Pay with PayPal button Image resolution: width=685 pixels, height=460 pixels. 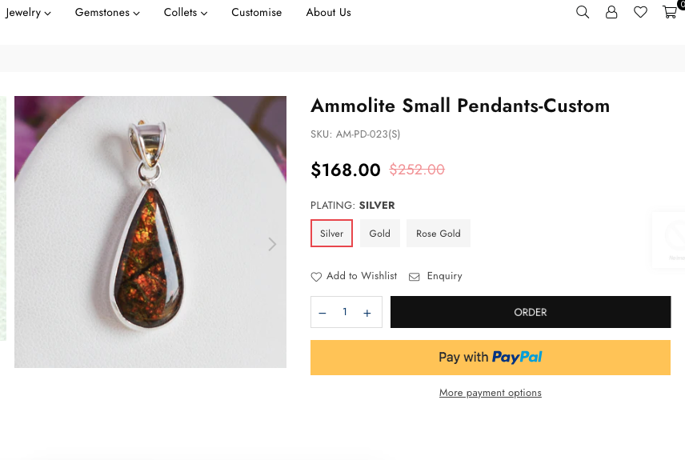[490, 358]
